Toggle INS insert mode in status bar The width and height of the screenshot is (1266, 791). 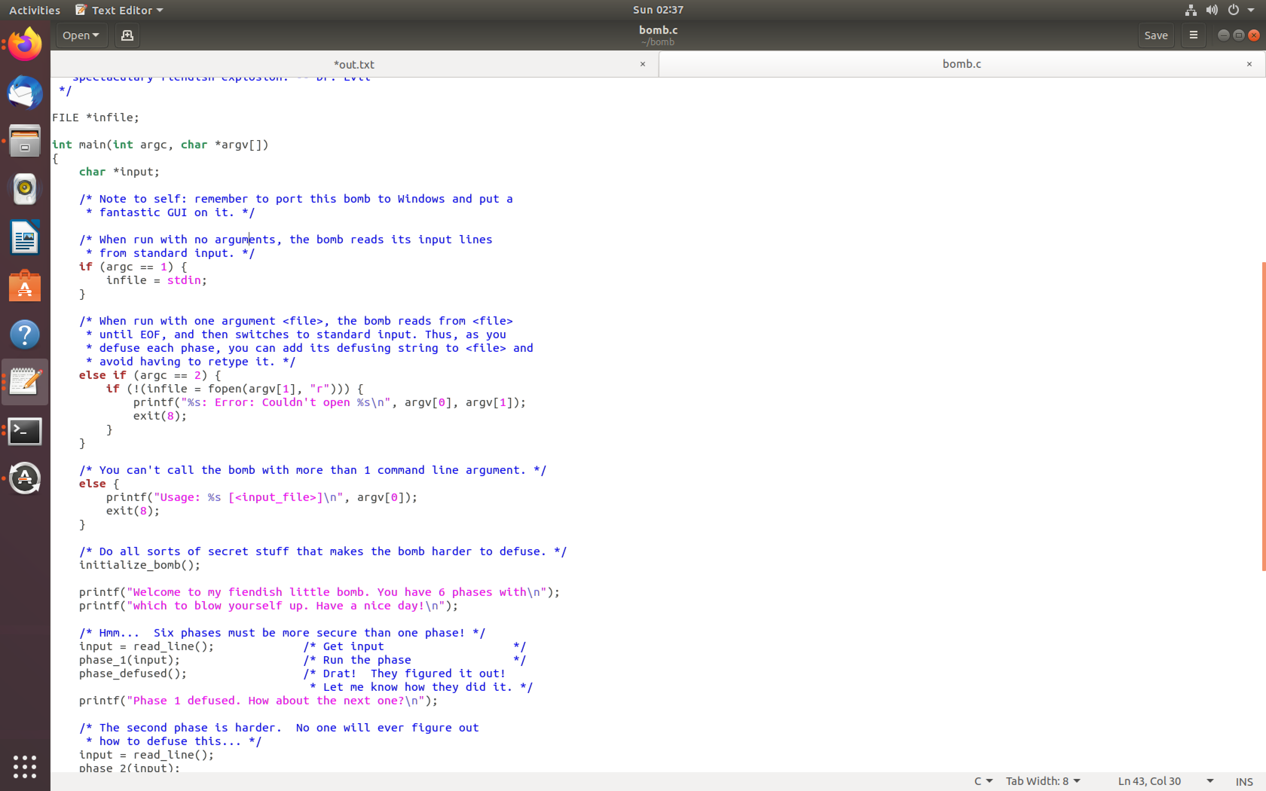(1243, 782)
